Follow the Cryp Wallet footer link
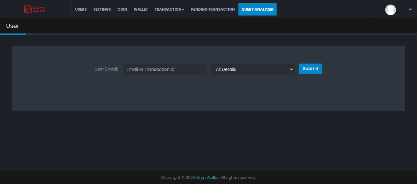Viewport: 417px width, 184px height. click(207, 178)
